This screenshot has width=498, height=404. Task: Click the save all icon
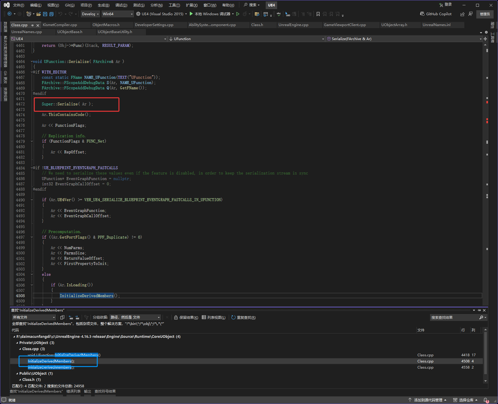(52, 14)
